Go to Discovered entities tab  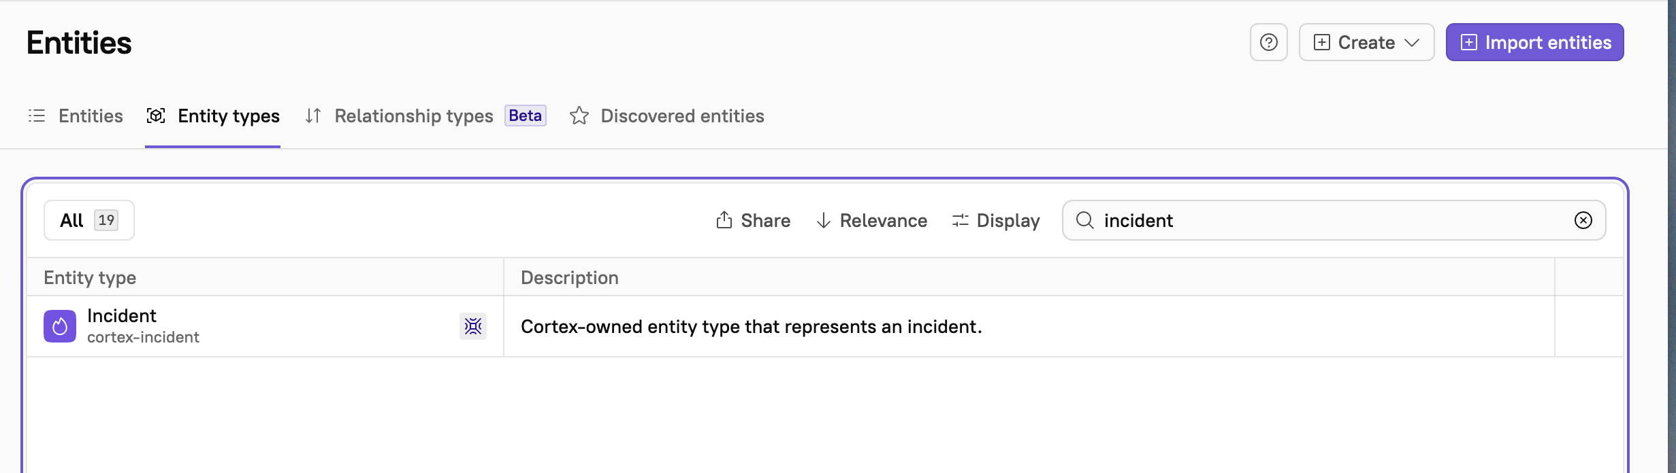pyautogui.click(x=667, y=116)
